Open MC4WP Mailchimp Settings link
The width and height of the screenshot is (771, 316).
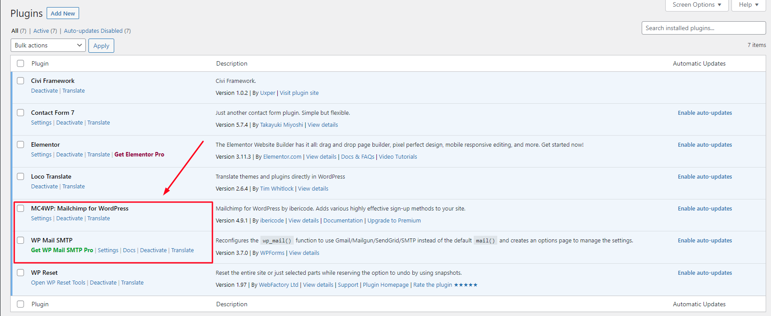[41, 218]
